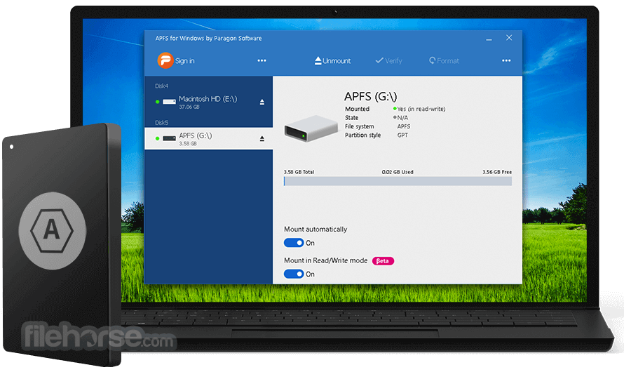Click the Paragon logo icon beside Sign in
The image size is (624, 372).
point(165,60)
